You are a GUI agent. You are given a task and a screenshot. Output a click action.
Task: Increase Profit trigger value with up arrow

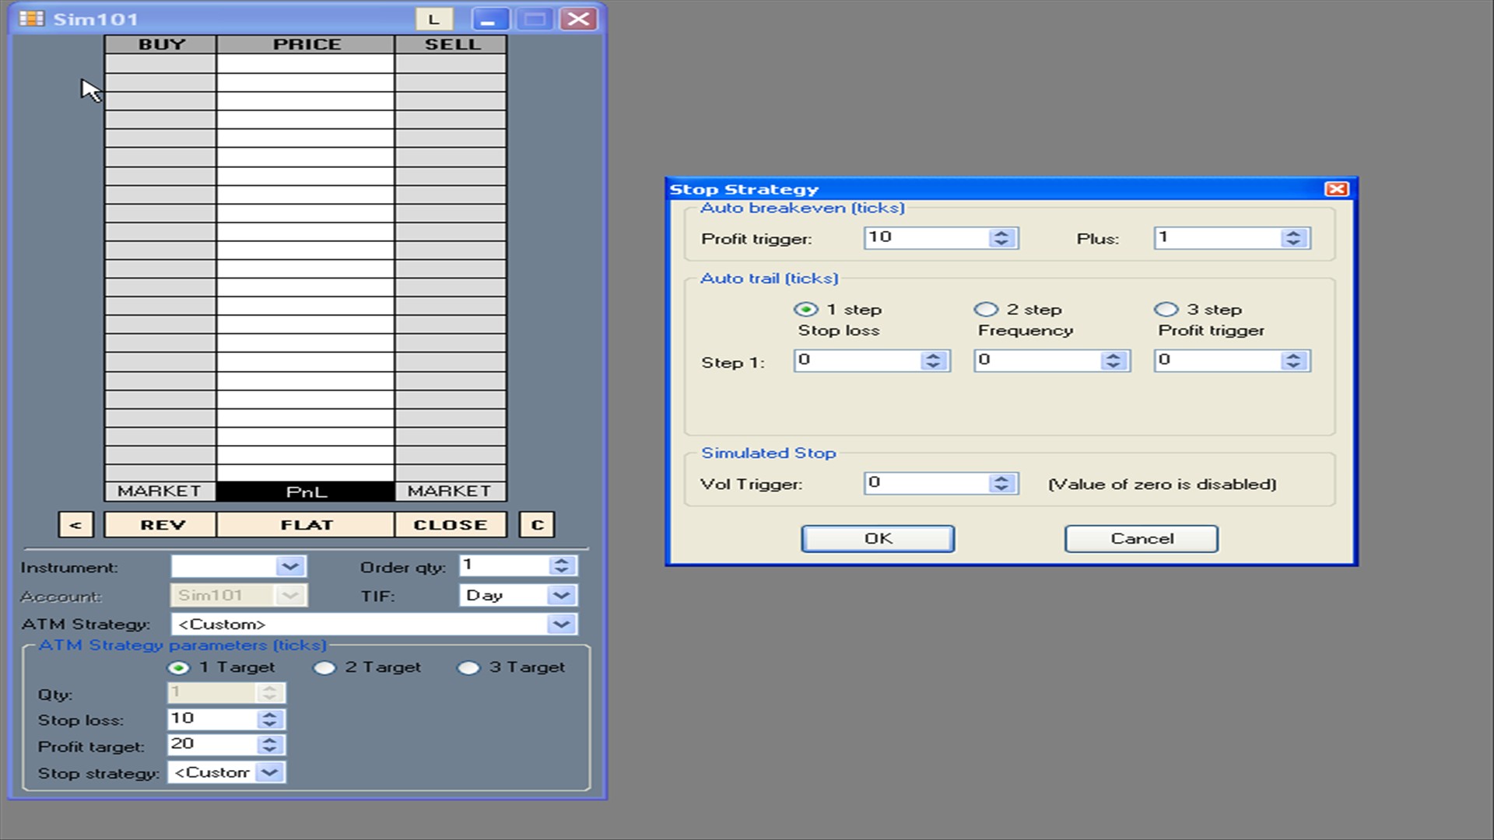pos(1001,233)
